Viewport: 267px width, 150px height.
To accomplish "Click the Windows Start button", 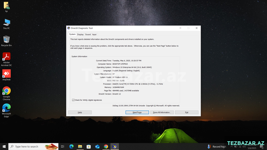I will (x=4, y=146).
